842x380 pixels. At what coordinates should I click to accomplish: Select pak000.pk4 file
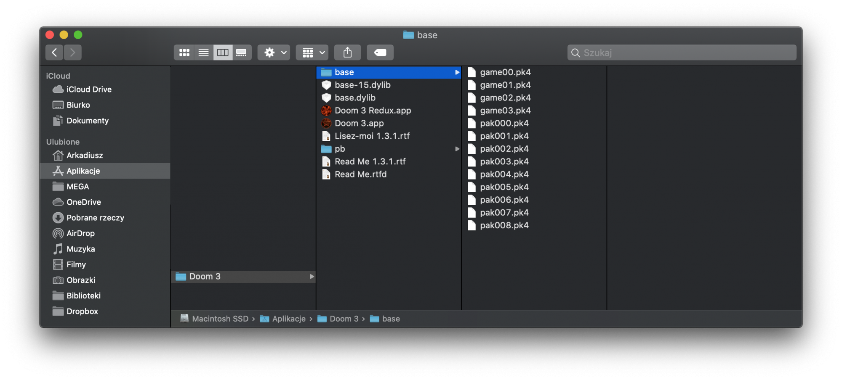pos(534,123)
